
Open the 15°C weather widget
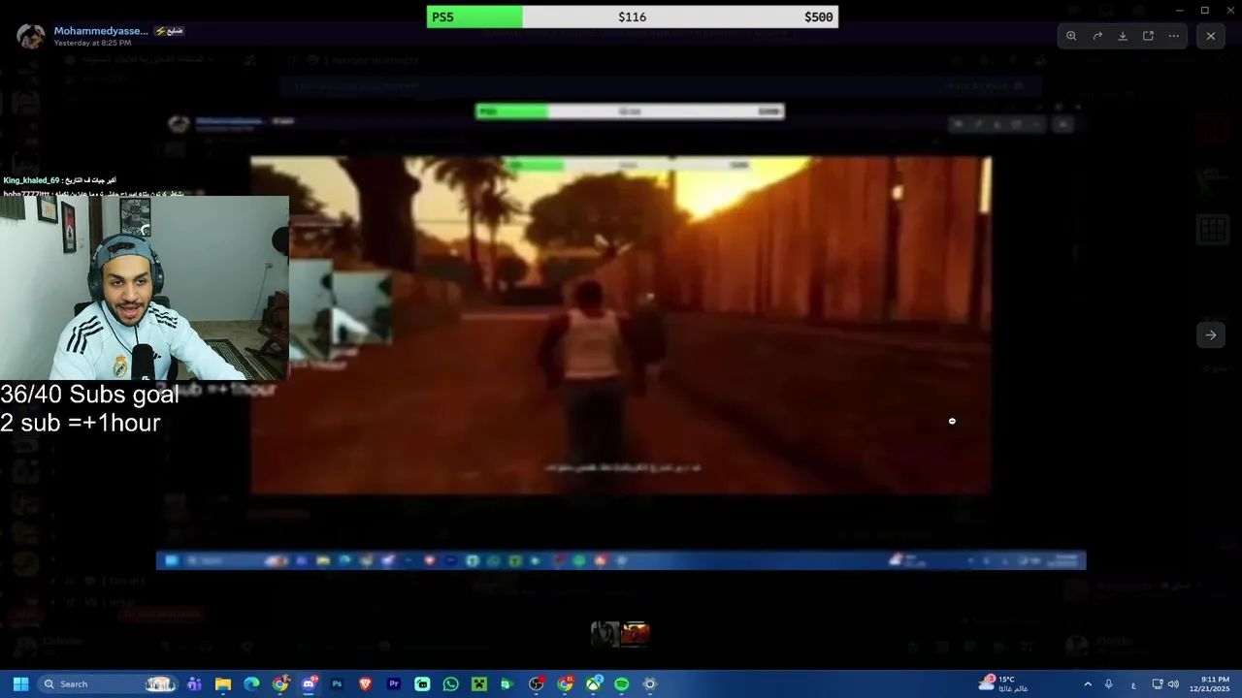coord(1002,684)
